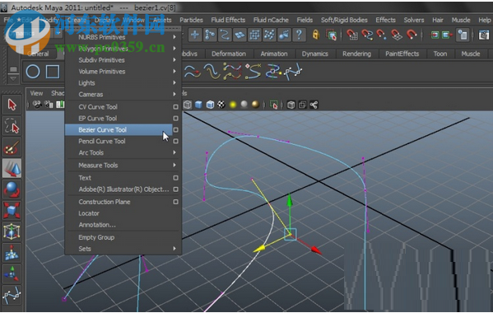Image resolution: width=493 pixels, height=313 pixels.
Task: Switch to Toon shelf tab
Action: [440, 54]
